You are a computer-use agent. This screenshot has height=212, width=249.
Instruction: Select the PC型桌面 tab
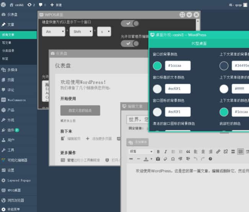(199, 44)
